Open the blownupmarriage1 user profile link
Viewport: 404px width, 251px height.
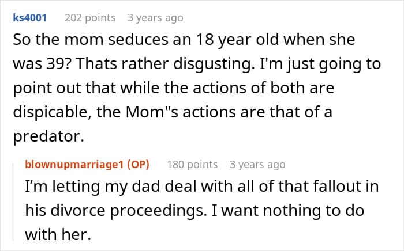point(78,165)
